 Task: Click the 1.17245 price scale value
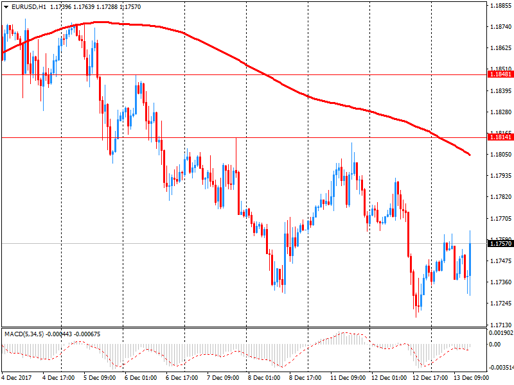[501, 304]
